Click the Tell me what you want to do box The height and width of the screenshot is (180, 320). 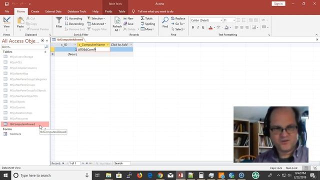click(155, 11)
